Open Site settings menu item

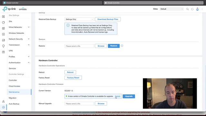point(10,21)
